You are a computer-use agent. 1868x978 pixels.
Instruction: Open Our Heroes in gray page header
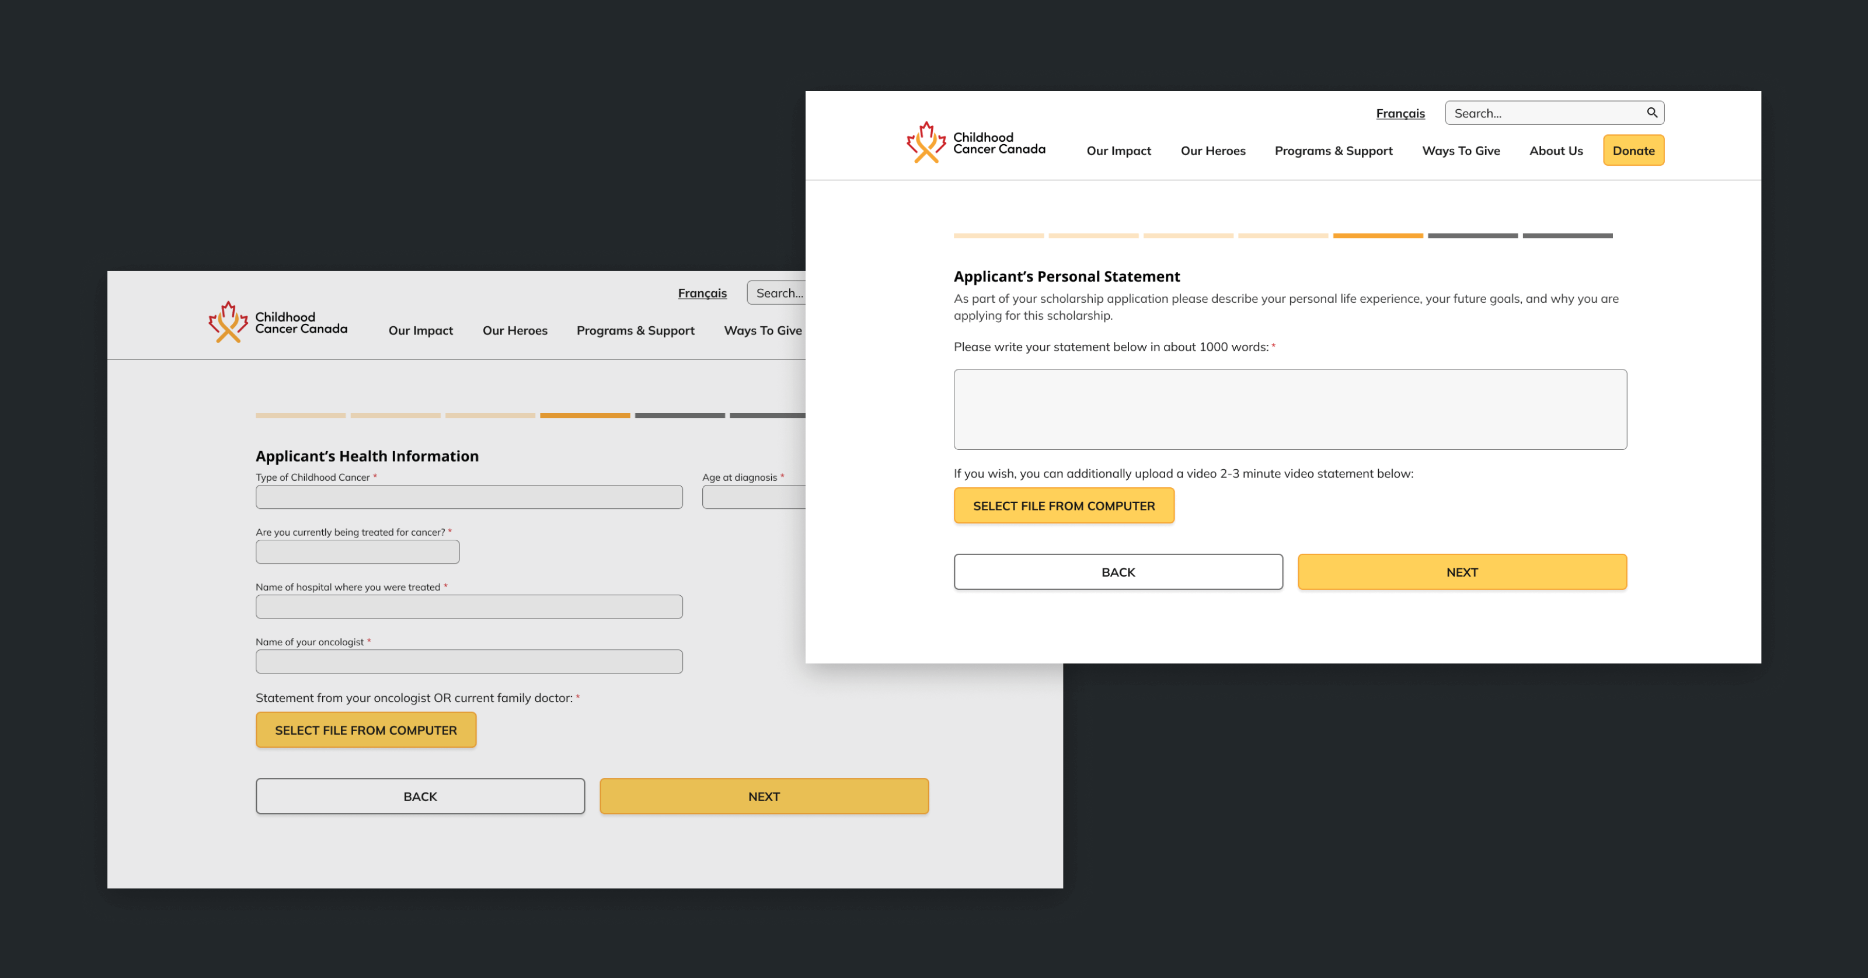[x=515, y=331]
